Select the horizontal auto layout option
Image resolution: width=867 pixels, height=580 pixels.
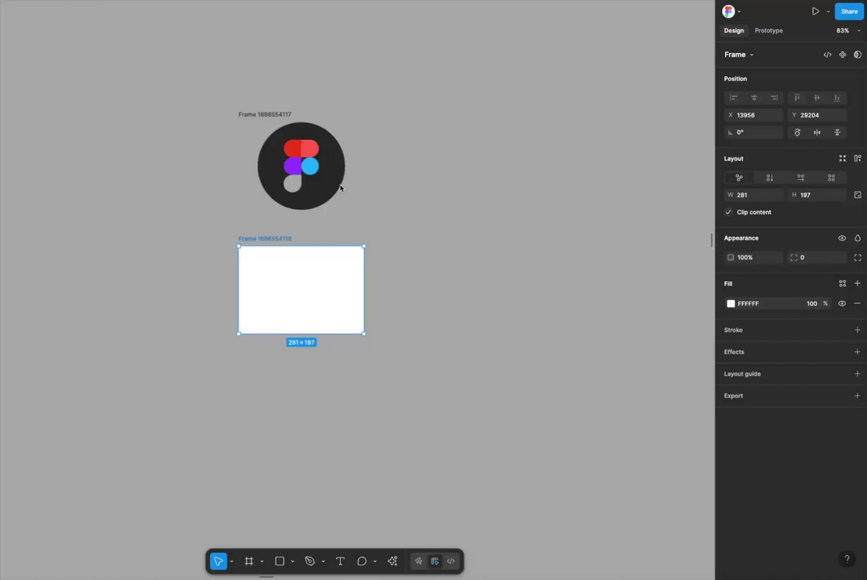point(801,178)
